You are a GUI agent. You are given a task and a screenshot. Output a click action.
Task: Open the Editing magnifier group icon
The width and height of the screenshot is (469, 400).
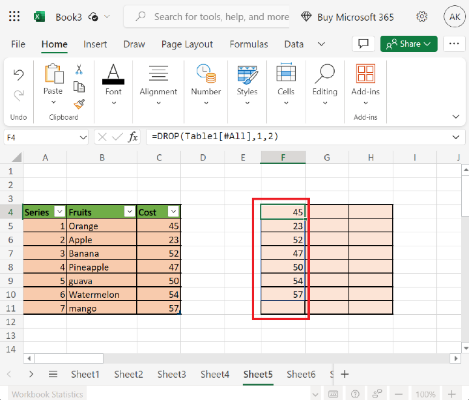pyautogui.click(x=325, y=73)
